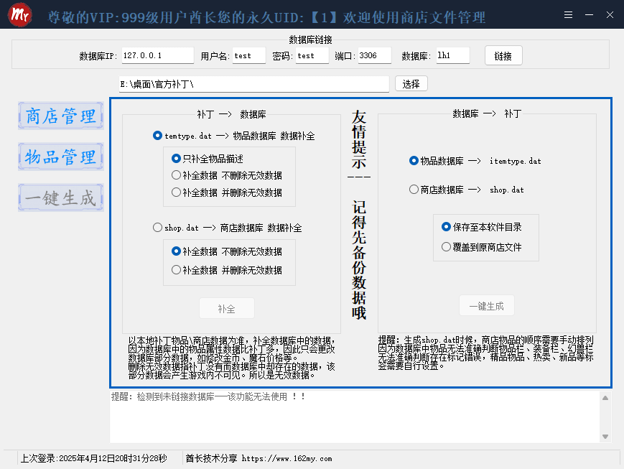624x469 pixels.
Task: Click the 数据库IP input field
Action: tap(157, 56)
